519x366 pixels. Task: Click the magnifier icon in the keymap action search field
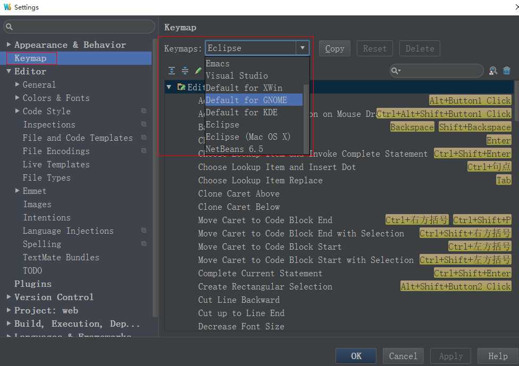point(396,71)
